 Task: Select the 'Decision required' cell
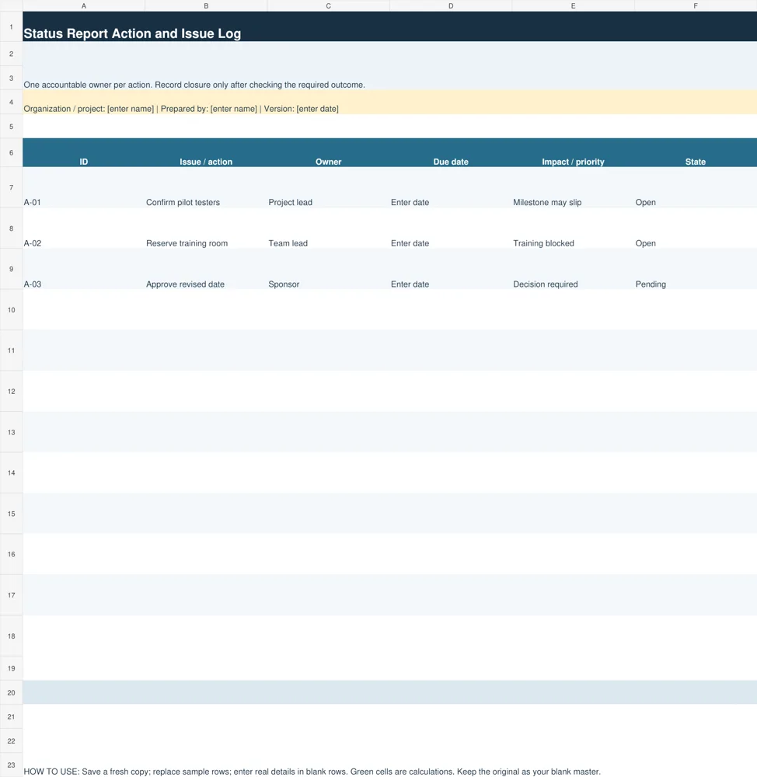573,269
